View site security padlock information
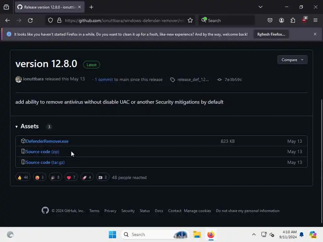323x242 pixels. pos(59,20)
